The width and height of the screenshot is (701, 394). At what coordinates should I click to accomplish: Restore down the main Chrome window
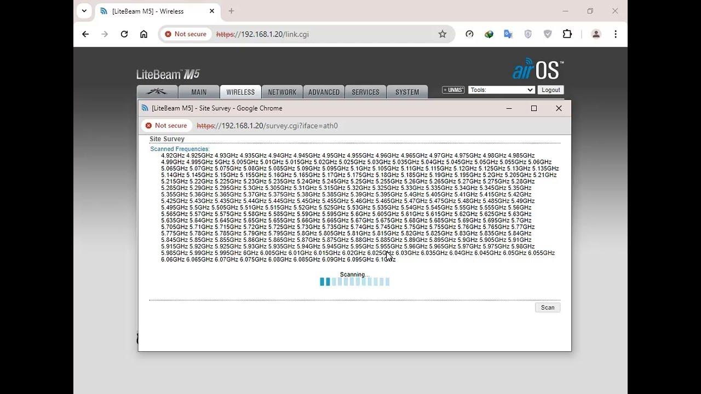pos(590,11)
